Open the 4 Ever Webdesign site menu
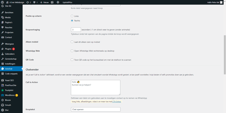 click(x=16, y=2)
